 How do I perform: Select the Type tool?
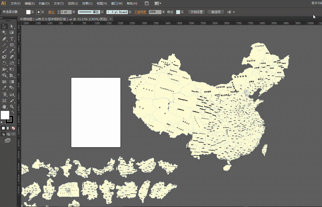(12, 39)
